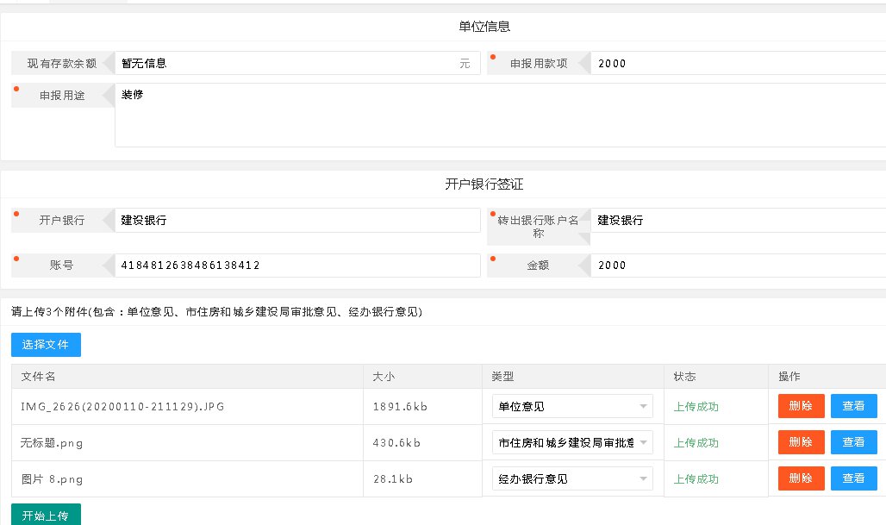View the 无标题.png attachment

pyautogui.click(x=853, y=442)
